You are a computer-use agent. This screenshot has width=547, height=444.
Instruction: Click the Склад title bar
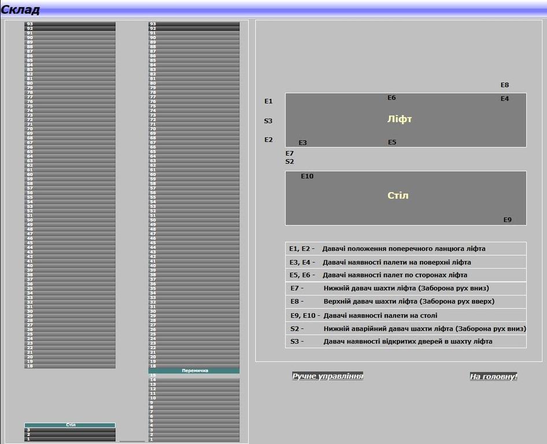pyautogui.click(x=273, y=9)
